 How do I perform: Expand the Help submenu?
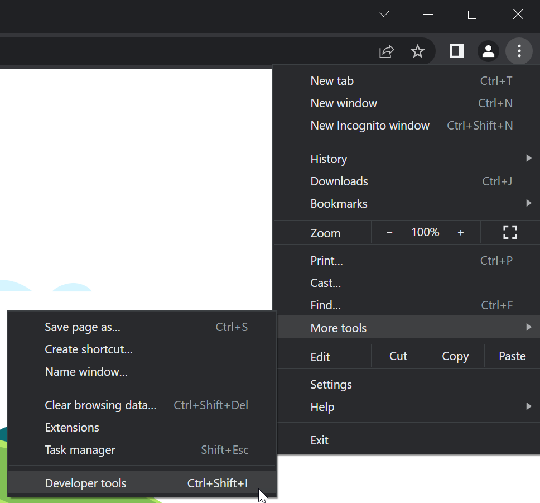click(408, 407)
